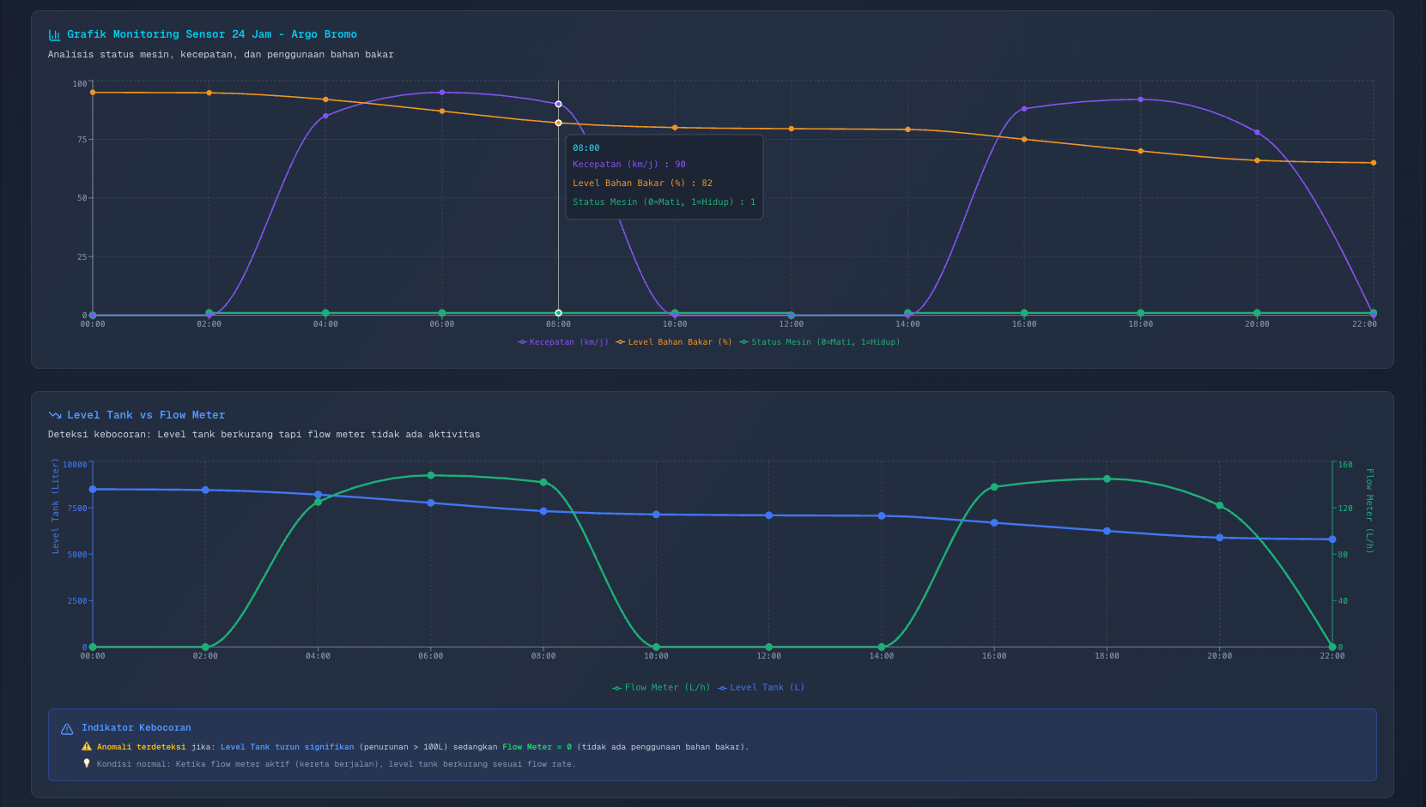1426x807 pixels.
Task: Click the purple Kecepatan legend marker icon
Action: [x=522, y=342]
